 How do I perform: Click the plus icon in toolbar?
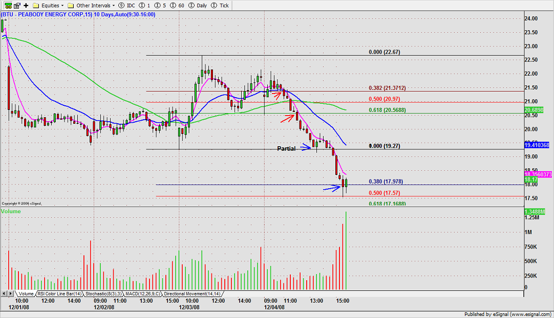[26, 5]
